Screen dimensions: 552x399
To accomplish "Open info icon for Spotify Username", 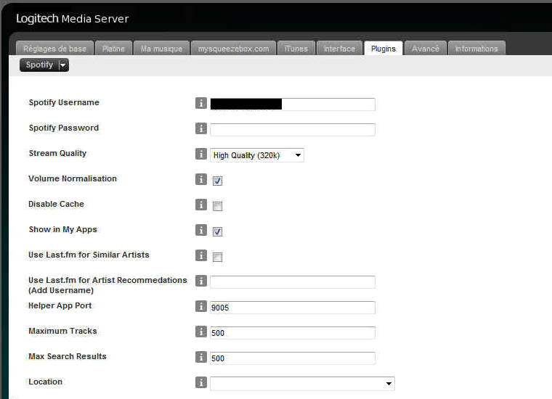I will 201,103.
